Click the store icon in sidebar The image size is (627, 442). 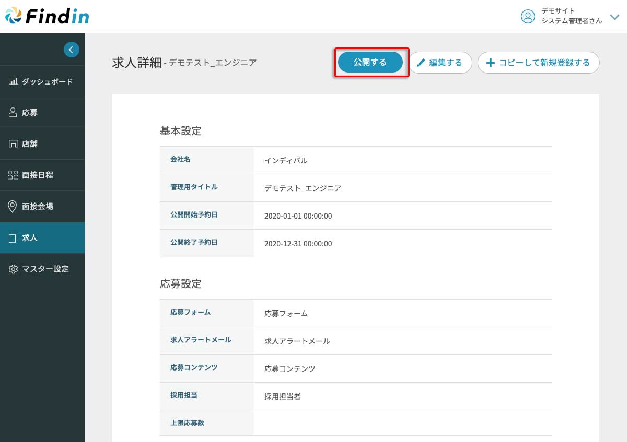(13, 144)
